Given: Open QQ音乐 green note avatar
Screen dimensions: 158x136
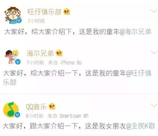Looking at the screenshot, I should coord(12,110).
